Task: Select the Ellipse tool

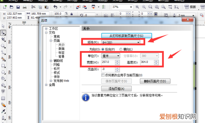Action: [3, 72]
